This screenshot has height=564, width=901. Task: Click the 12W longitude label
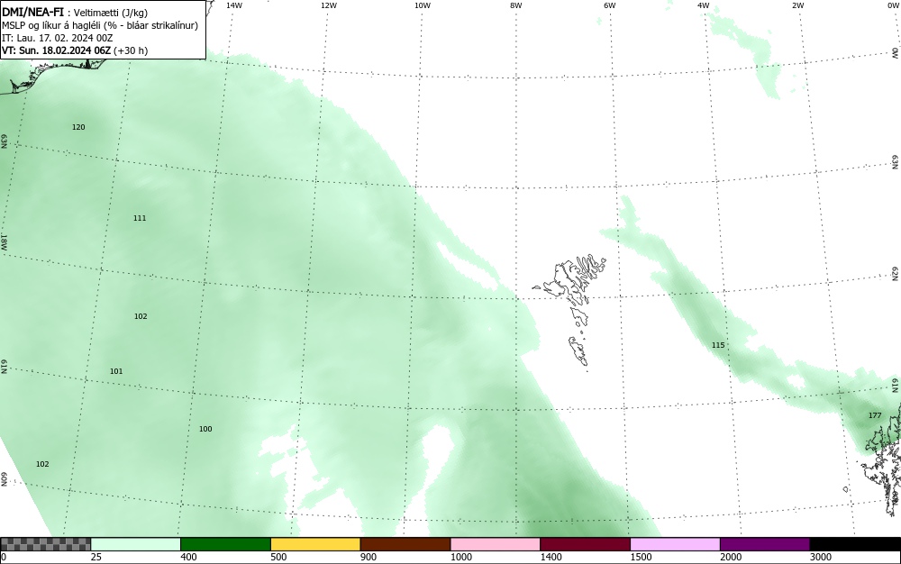pos(328,5)
